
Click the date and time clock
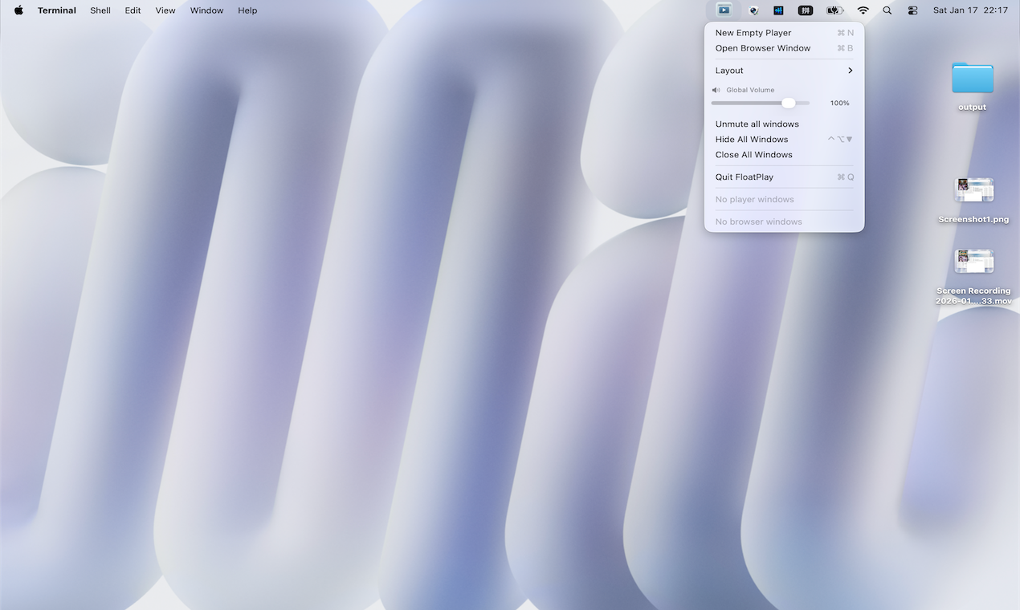click(x=970, y=10)
